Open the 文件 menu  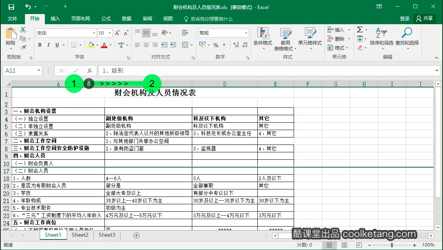point(12,19)
